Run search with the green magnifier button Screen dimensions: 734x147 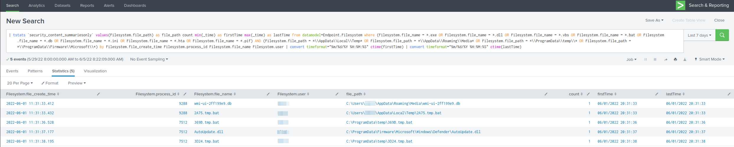[x=722, y=35]
